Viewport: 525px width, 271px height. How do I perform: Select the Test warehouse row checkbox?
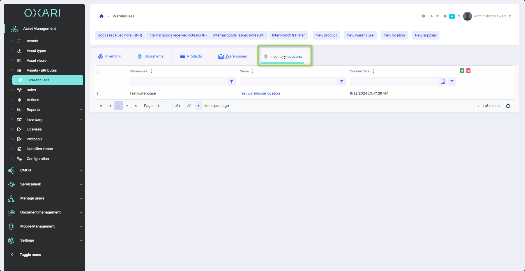(x=99, y=93)
